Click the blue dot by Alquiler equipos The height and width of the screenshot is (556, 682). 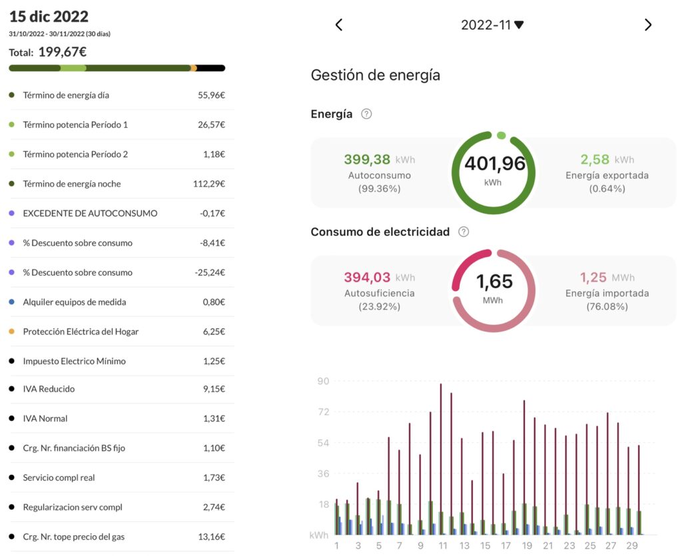(x=12, y=302)
